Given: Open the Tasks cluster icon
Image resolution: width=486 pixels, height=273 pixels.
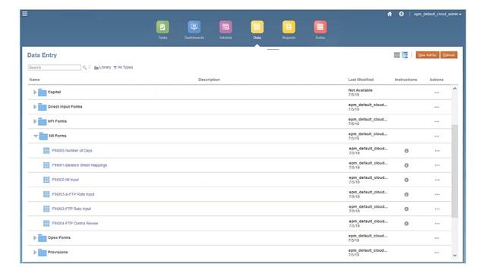Looking at the screenshot, I should [x=163, y=27].
